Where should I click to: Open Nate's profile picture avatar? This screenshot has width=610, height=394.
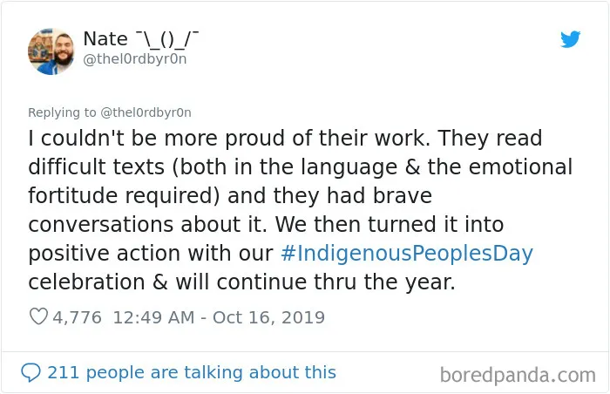(51, 51)
